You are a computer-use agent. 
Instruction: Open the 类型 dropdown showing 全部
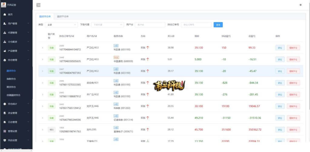click(61, 25)
